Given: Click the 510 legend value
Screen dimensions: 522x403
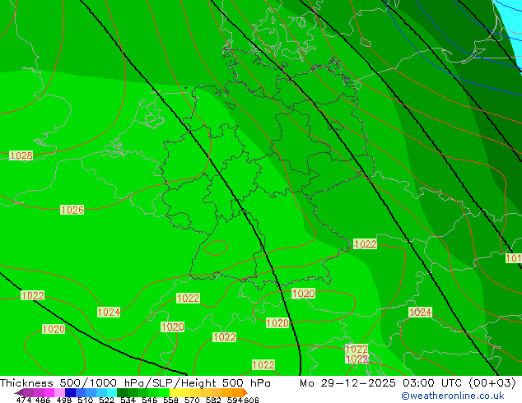Looking at the screenshot, I should (x=86, y=400).
